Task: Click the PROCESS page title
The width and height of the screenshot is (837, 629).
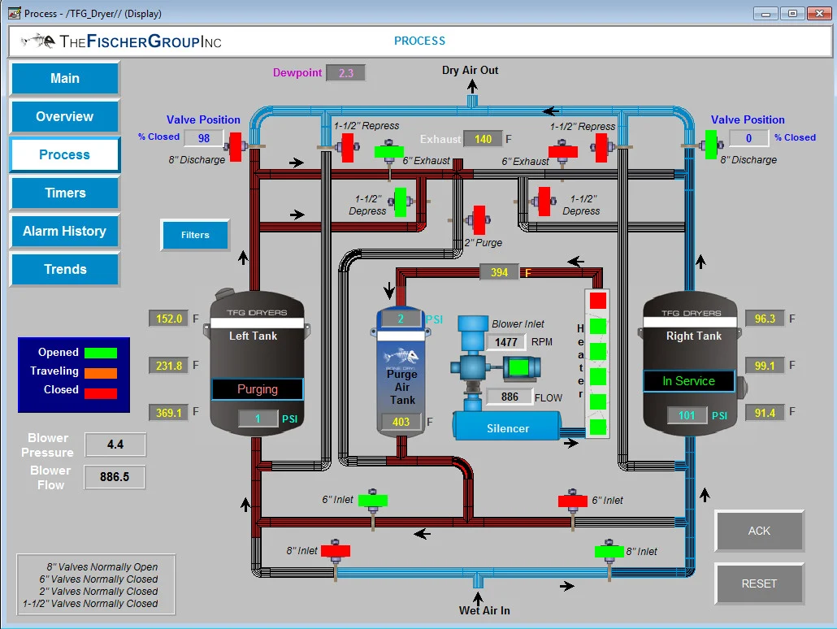Action: pyautogui.click(x=419, y=41)
